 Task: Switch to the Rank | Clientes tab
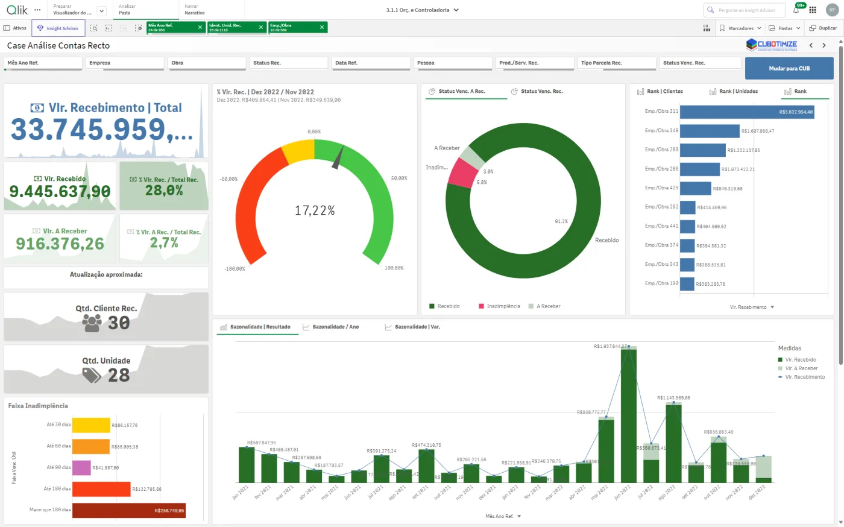tap(660, 92)
